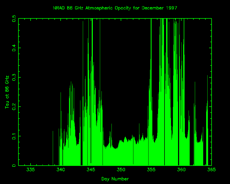Screen dimensions: 230x184
Task: Click the 355 day number tick label
Action: pyautogui.click(x=151, y=170)
